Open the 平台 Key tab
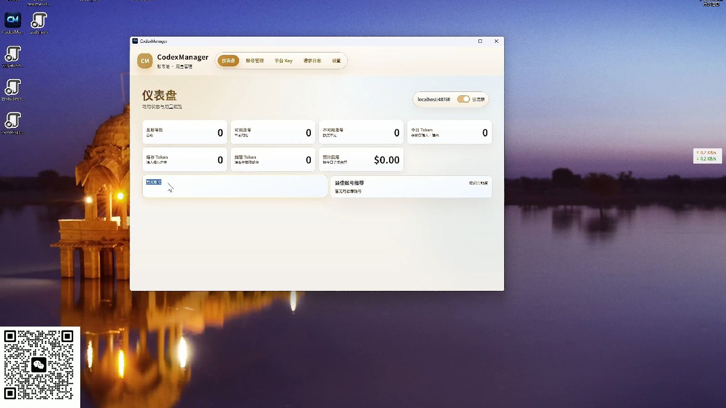The width and height of the screenshot is (726, 408). [x=284, y=61]
